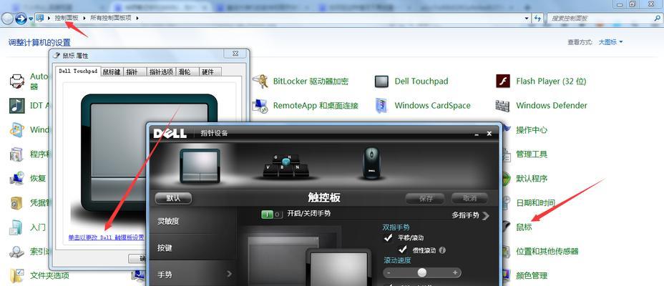Select the touchpad device icon in Dell window
The width and height of the screenshot is (664, 286).
200,165
